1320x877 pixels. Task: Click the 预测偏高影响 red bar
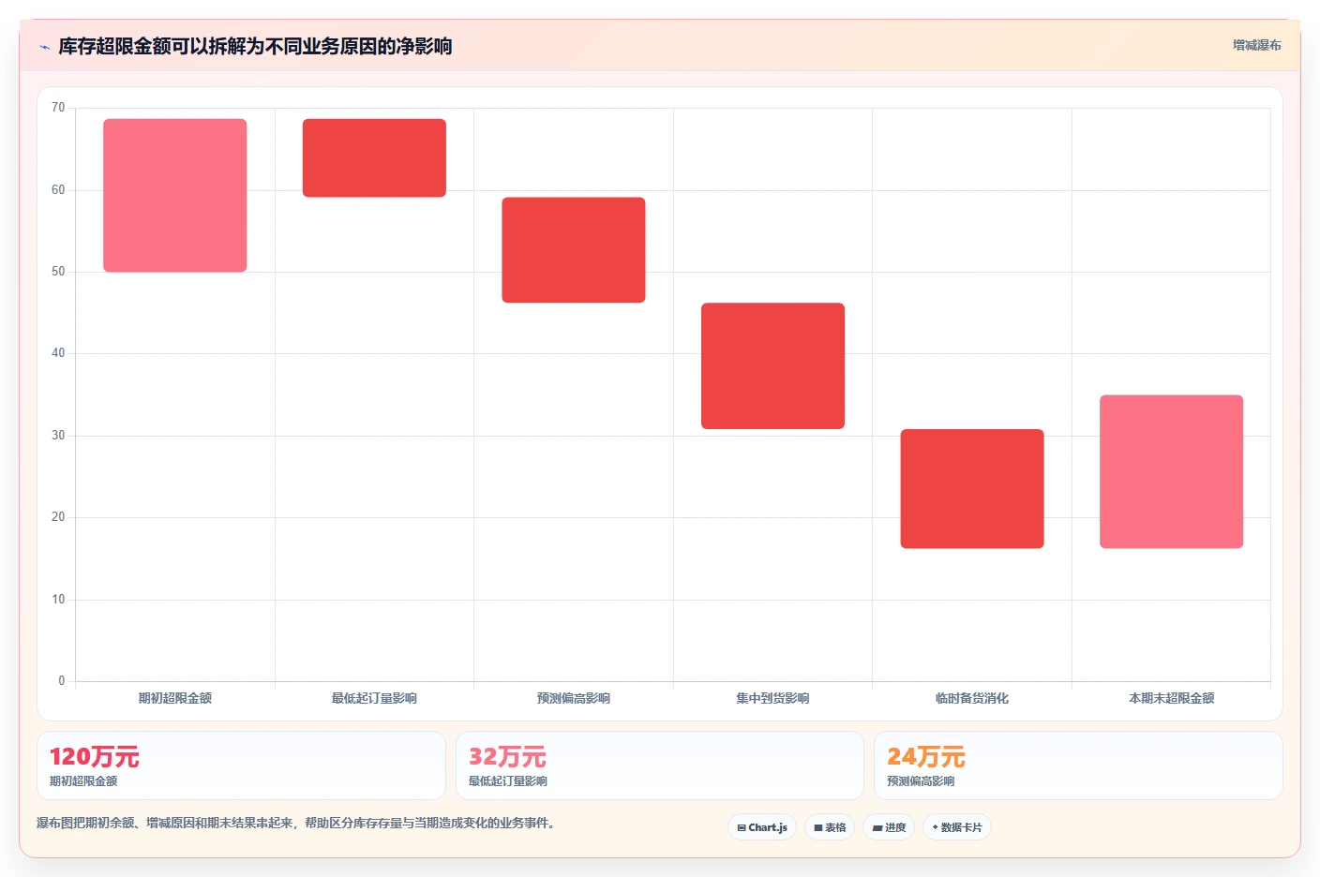click(574, 250)
